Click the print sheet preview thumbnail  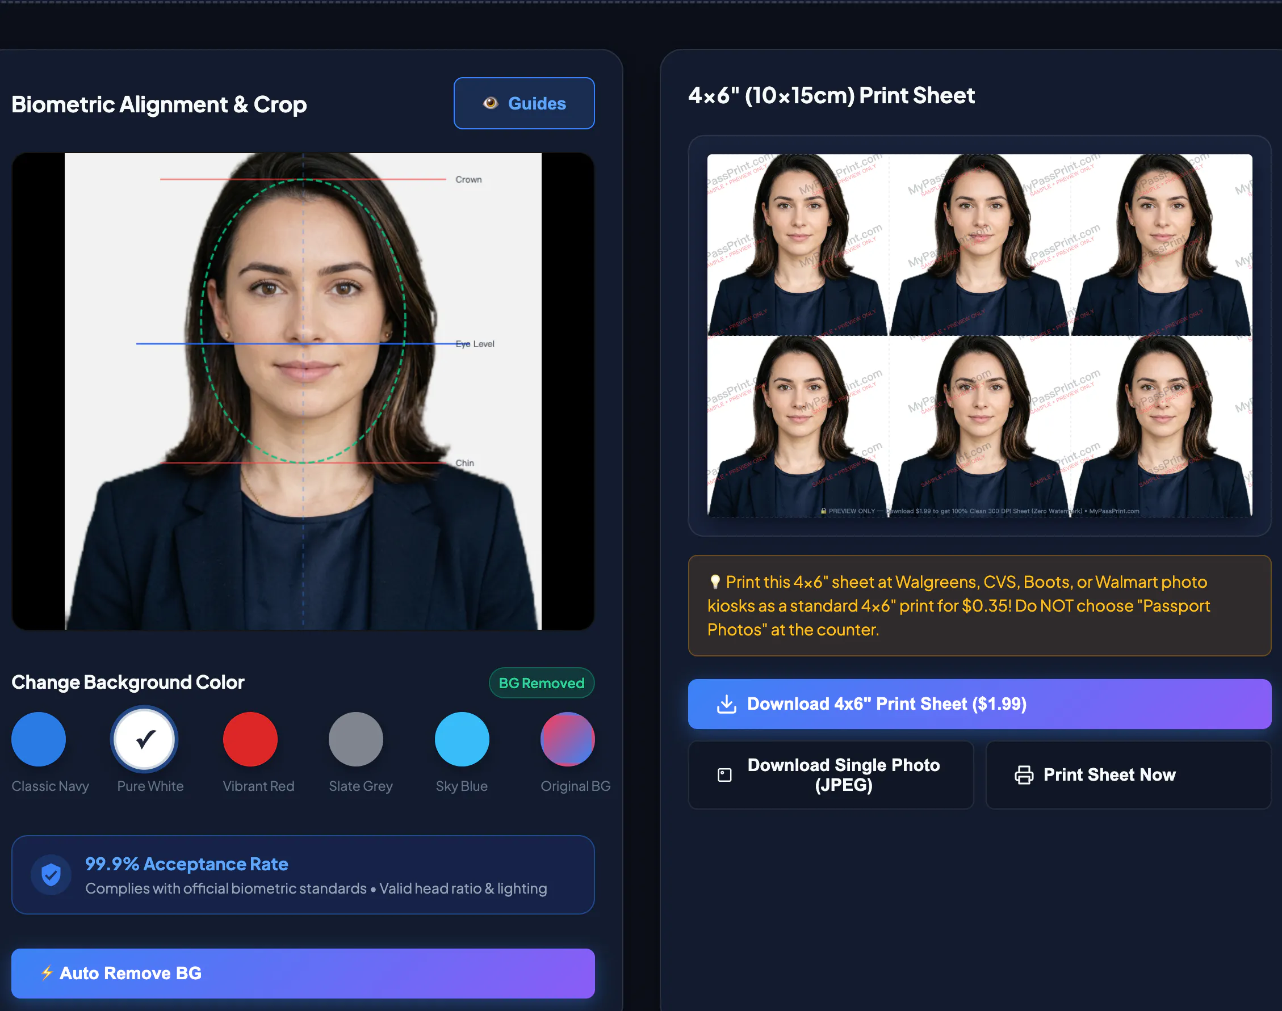(979, 335)
